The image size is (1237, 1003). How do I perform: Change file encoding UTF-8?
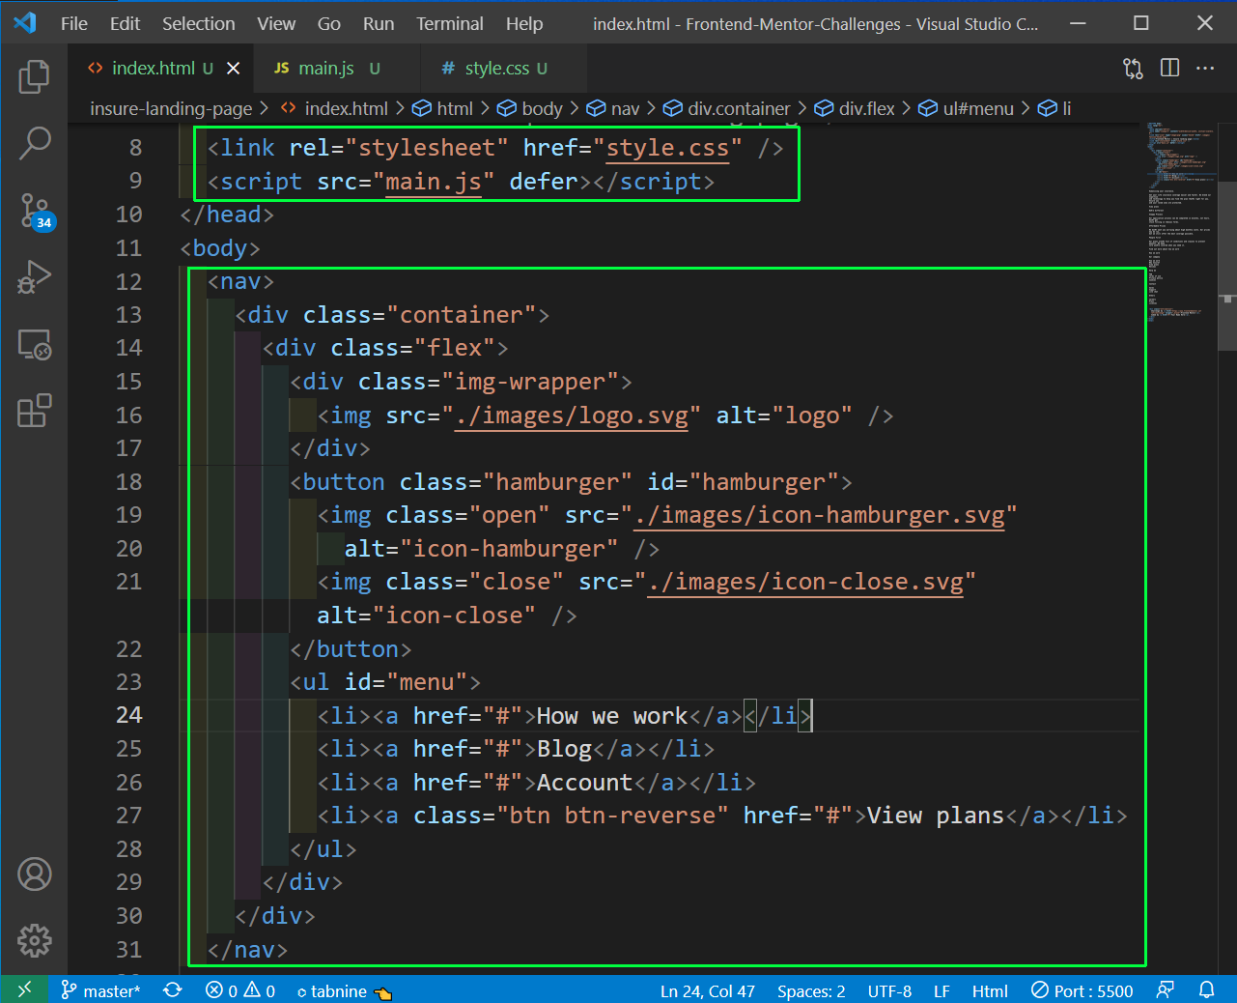tap(889, 990)
